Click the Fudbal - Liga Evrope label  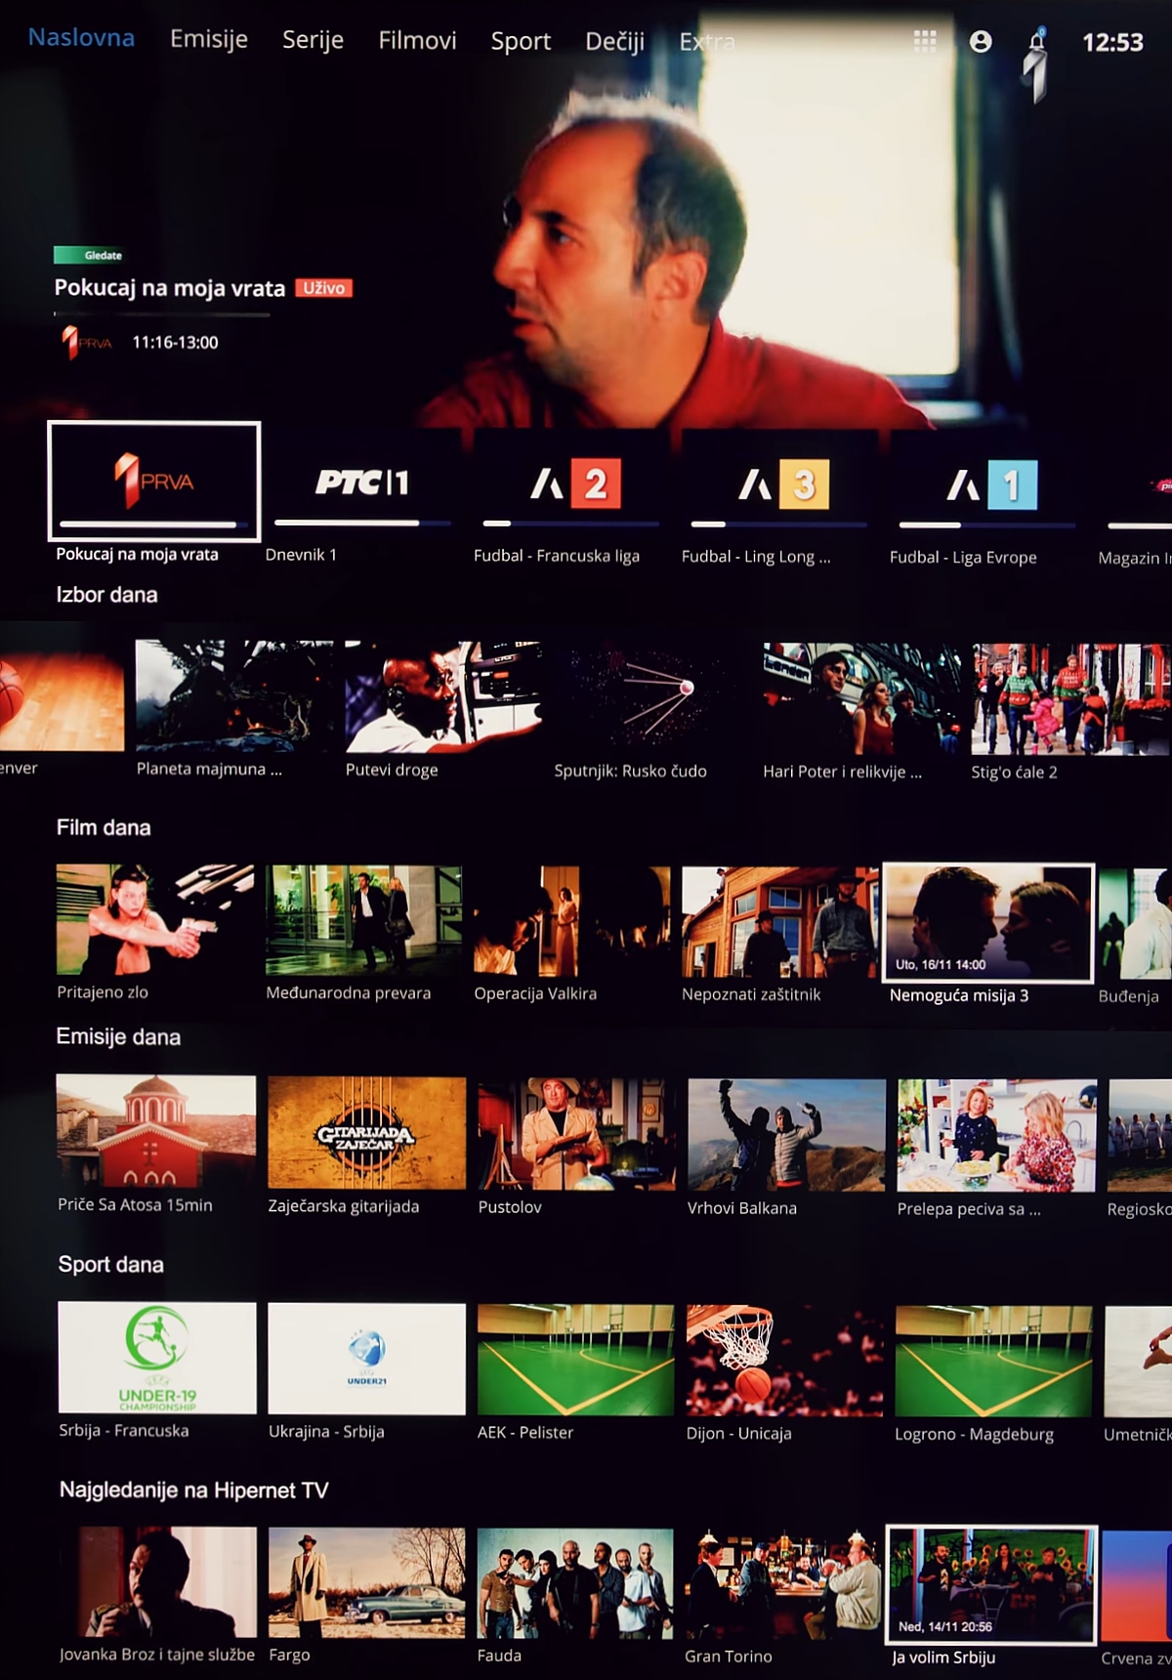(963, 557)
